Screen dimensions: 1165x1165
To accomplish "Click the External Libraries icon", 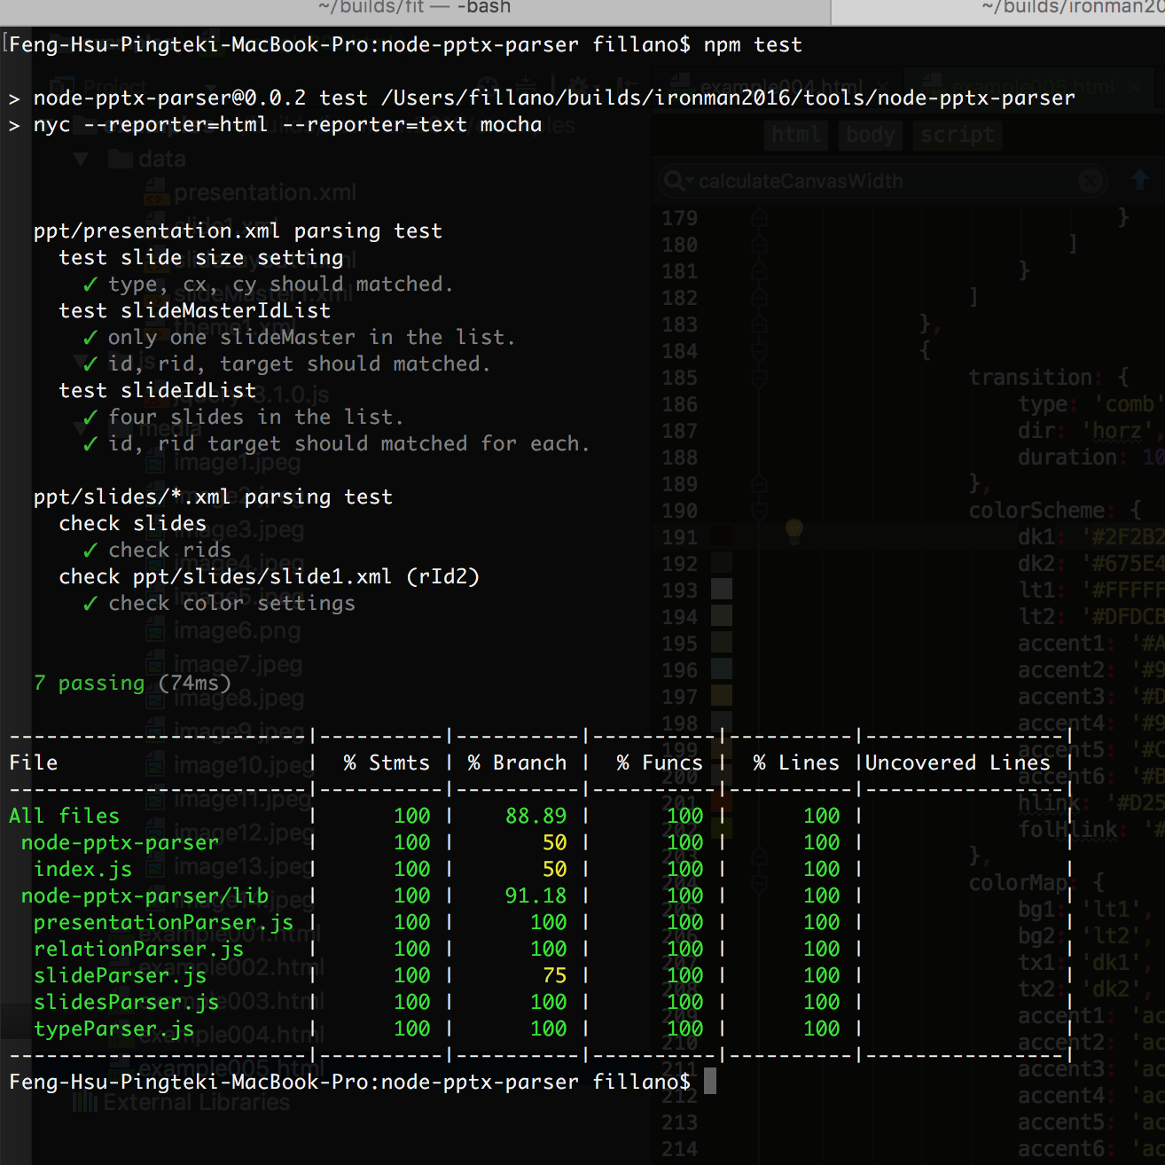I will point(85,1102).
